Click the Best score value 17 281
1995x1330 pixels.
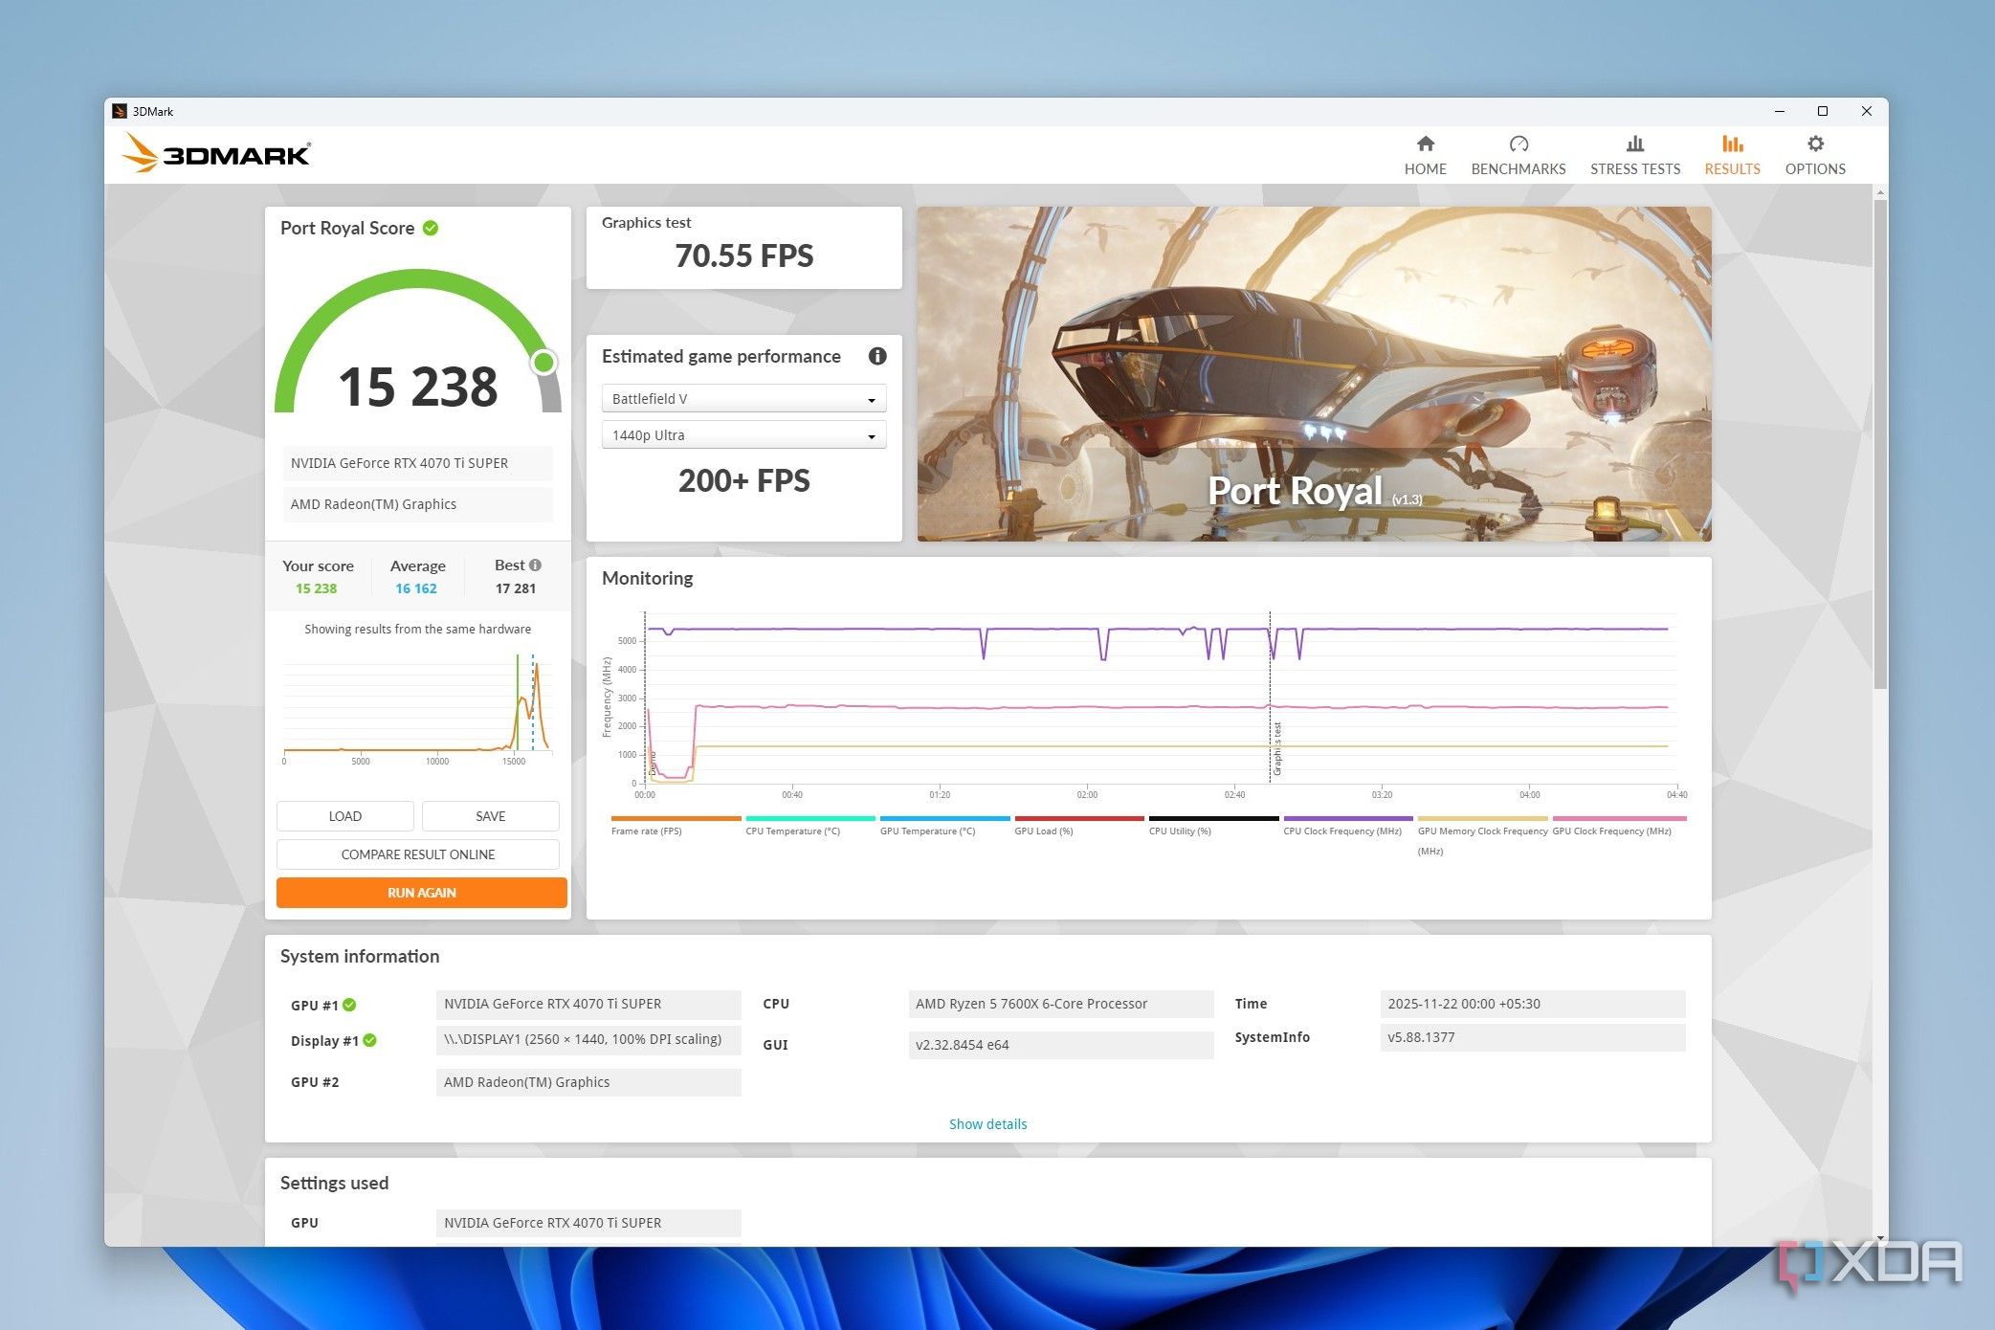pos(516,588)
